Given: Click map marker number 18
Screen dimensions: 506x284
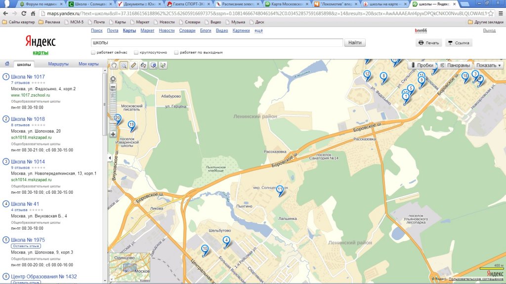Looking at the screenshot, I should 465,77.
